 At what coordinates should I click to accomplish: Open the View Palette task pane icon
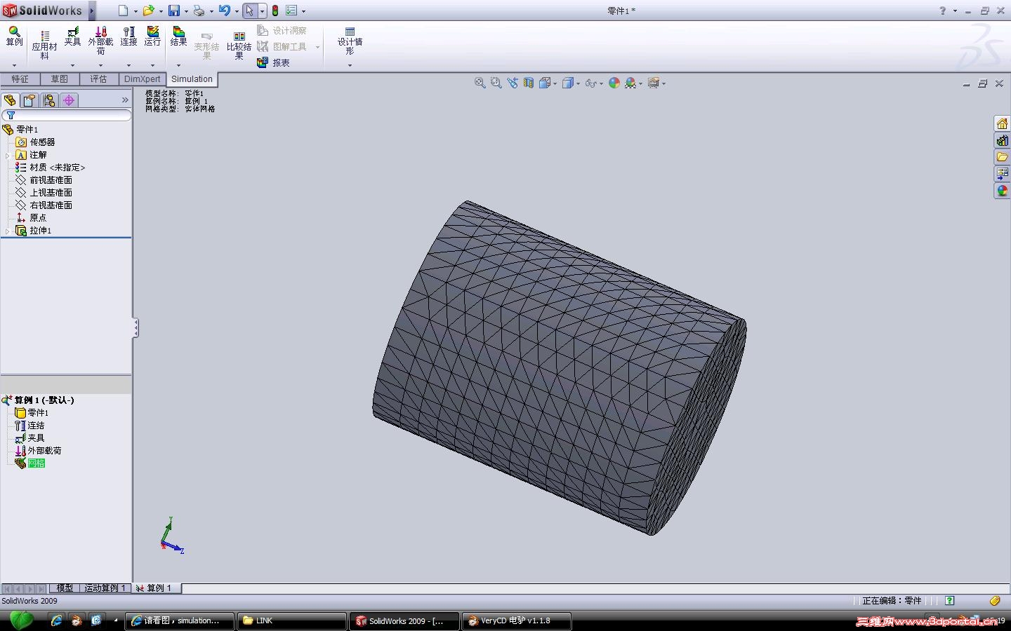click(1002, 174)
